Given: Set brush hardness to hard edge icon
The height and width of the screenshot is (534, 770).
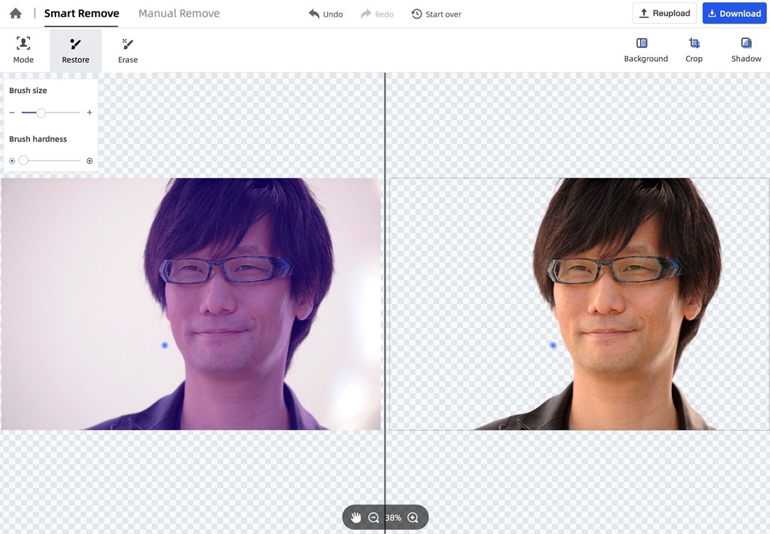Looking at the screenshot, I should [x=90, y=161].
